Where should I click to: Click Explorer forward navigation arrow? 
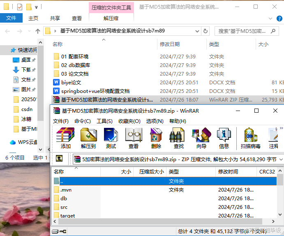20,31
